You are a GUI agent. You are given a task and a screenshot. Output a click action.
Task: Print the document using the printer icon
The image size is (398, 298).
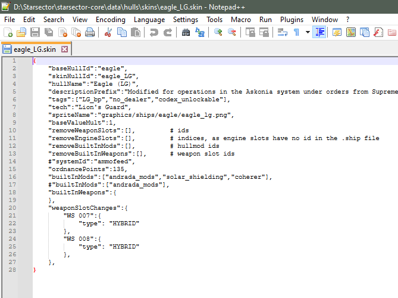[90, 33]
